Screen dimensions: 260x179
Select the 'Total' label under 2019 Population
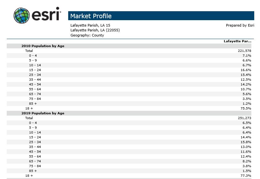click(x=29, y=118)
